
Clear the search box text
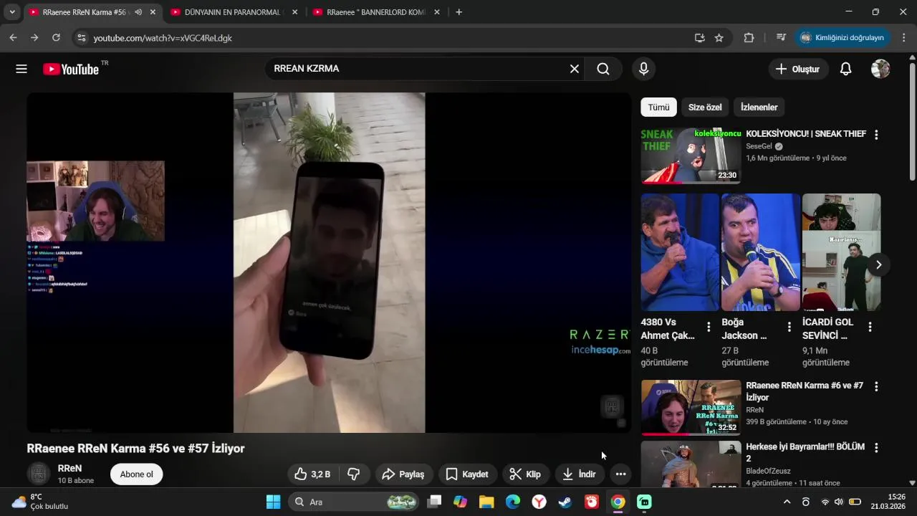[574, 69]
